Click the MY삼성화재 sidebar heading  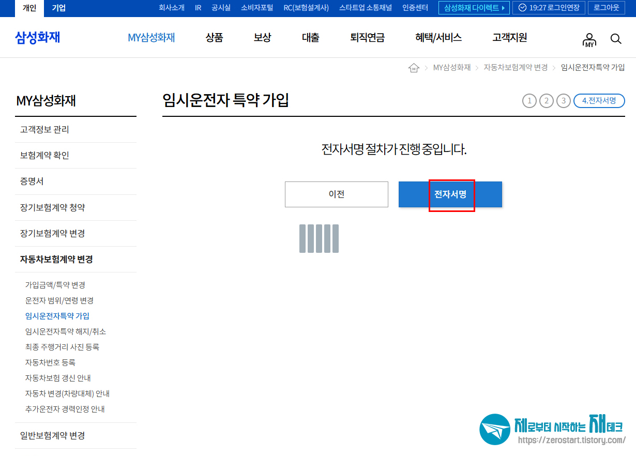coord(46,101)
